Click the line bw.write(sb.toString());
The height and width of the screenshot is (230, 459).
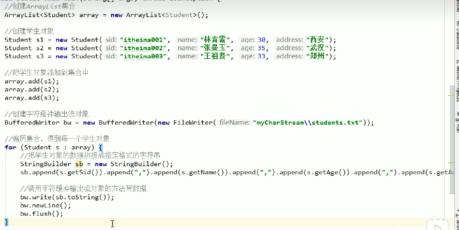coord(67,197)
